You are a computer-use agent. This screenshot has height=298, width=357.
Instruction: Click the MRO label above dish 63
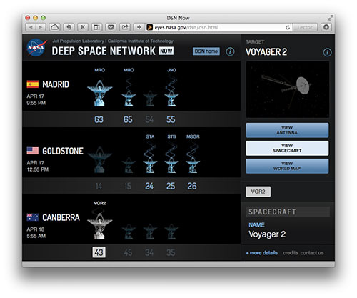pyautogui.click(x=99, y=70)
